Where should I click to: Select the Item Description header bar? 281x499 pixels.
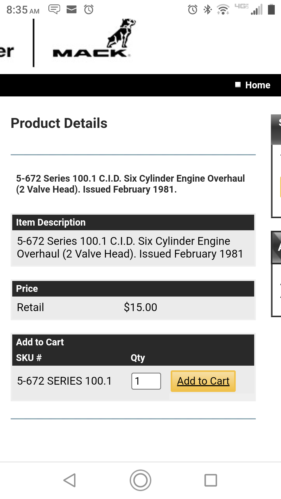coord(133,222)
